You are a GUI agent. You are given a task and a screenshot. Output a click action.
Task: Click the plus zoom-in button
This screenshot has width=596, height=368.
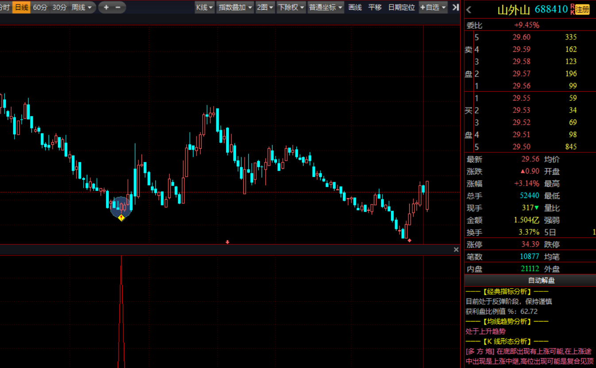pyautogui.click(x=106, y=7)
